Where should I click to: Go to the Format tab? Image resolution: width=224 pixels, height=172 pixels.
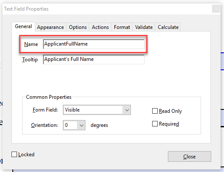pyautogui.click(x=122, y=27)
